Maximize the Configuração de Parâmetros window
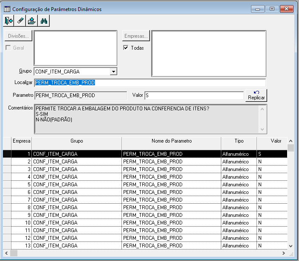299x261 pixels. tap(272, 9)
